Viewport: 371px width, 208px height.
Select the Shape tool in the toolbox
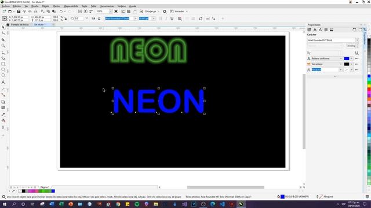[x=3, y=34]
